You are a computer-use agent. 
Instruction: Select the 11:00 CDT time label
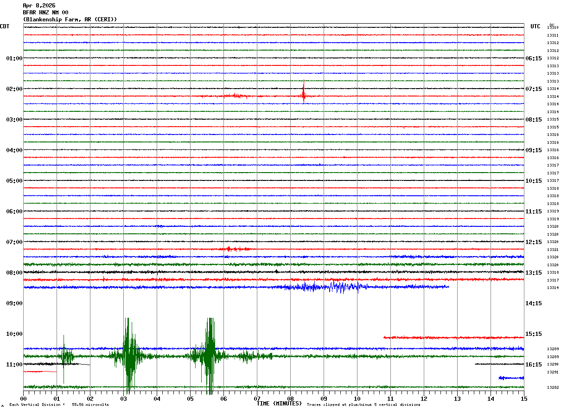click(14, 365)
